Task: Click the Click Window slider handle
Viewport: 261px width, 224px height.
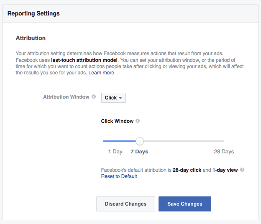Action: 139,141
